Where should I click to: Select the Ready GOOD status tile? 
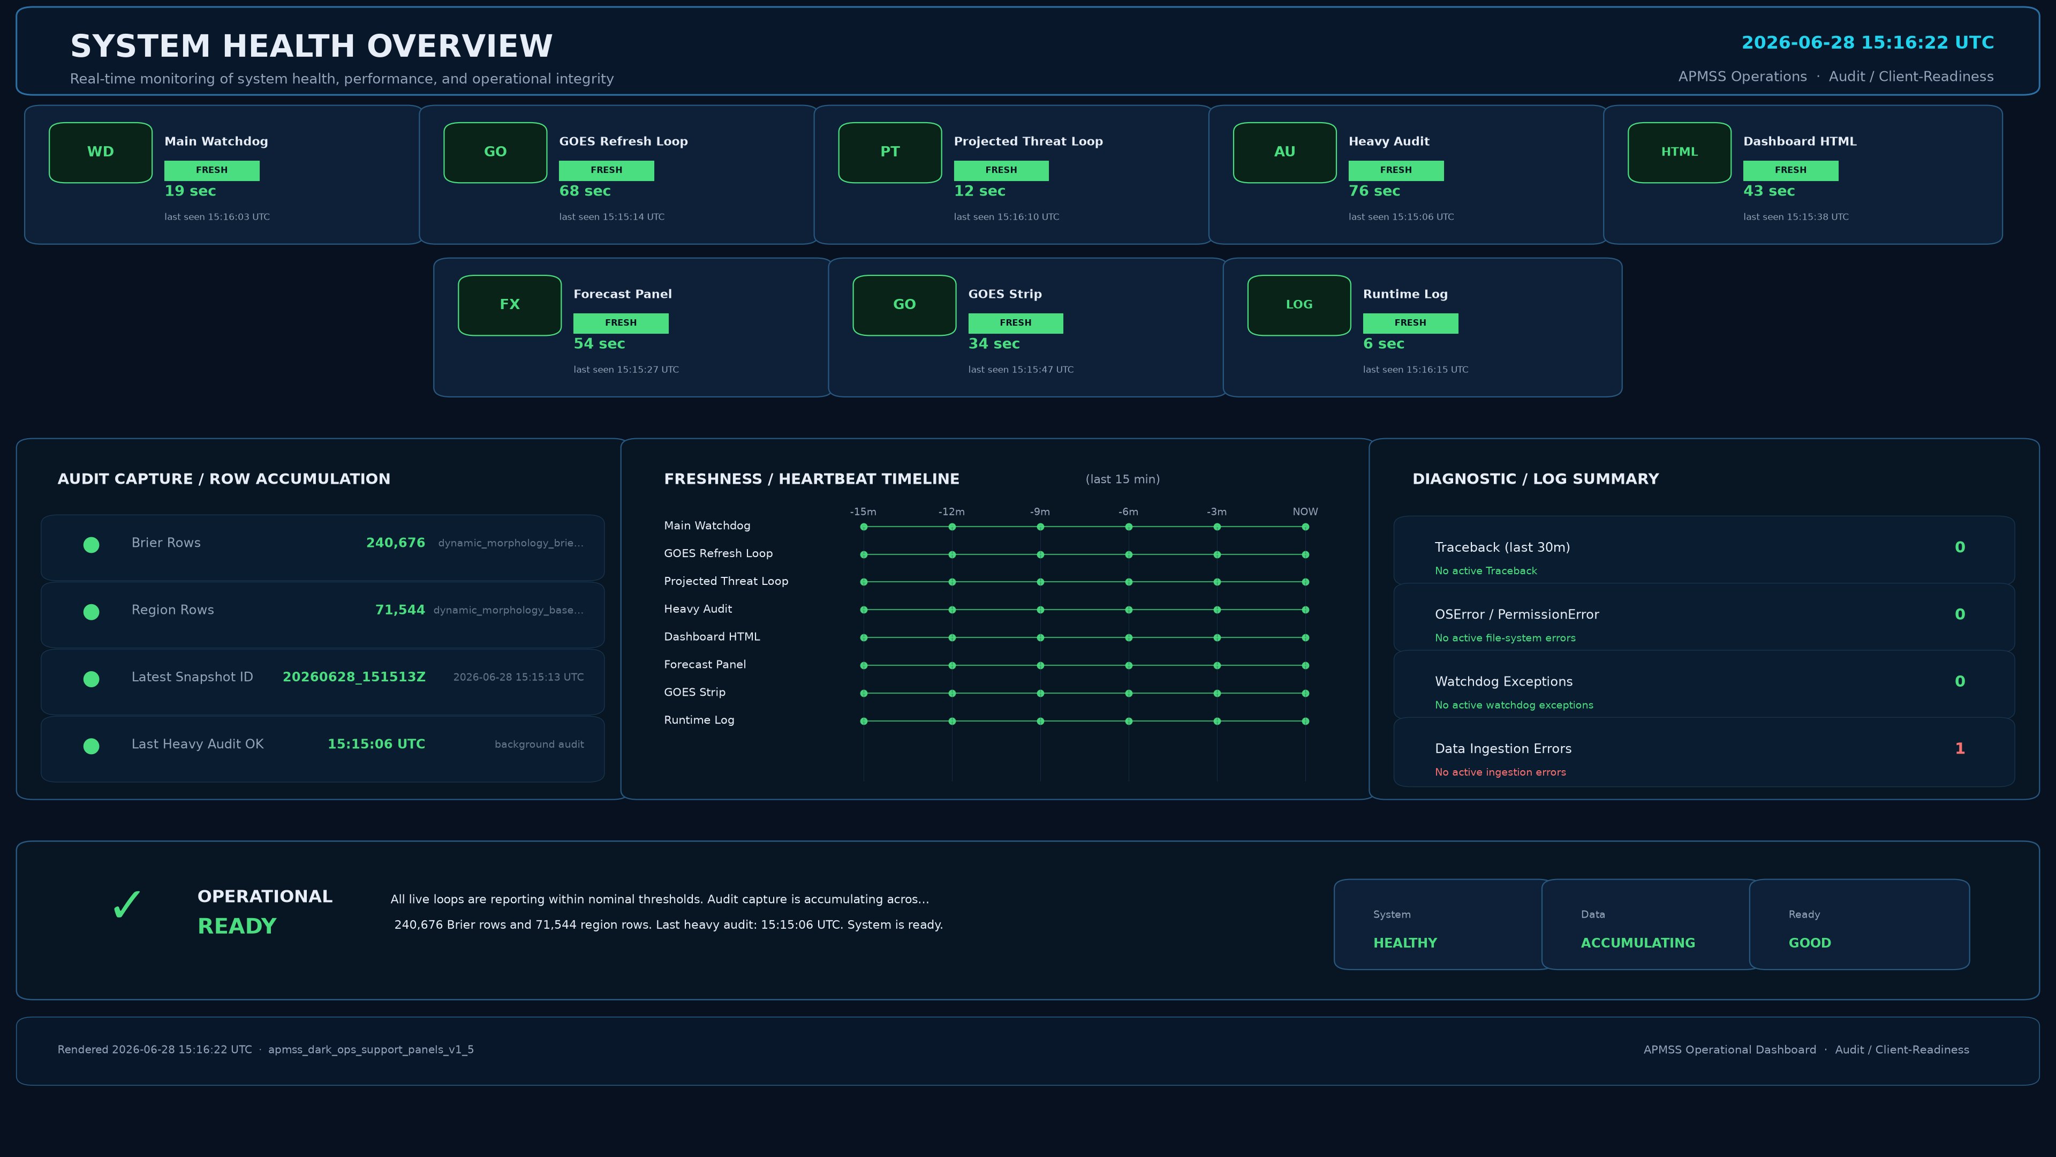(x=1859, y=925)
